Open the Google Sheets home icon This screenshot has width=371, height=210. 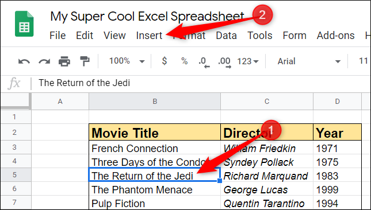pos(24,24)
